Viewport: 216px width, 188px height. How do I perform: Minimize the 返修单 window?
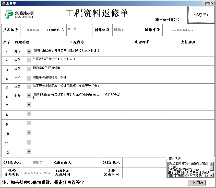point(203,3)
